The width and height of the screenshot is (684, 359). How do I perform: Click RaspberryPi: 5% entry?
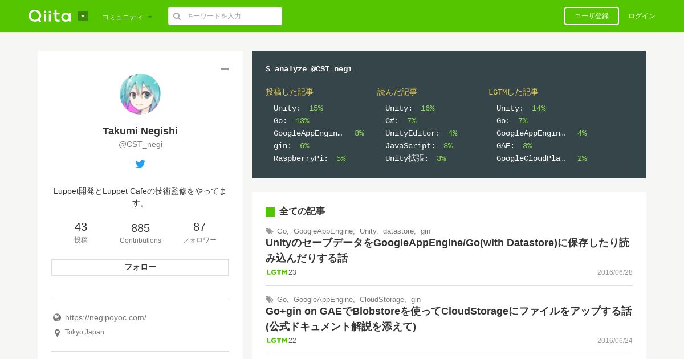(310, 158)
